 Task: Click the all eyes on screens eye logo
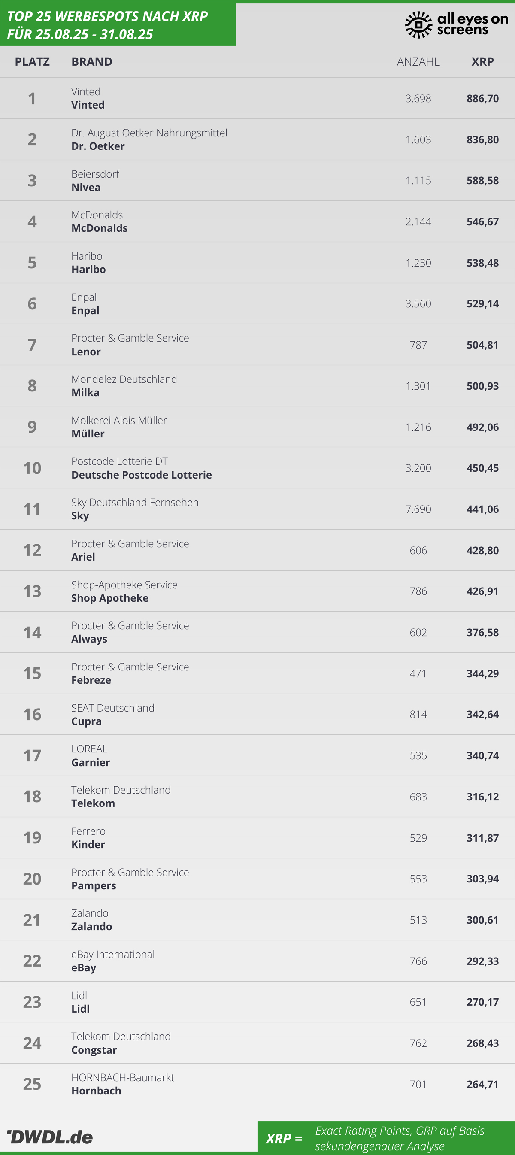pyautogui.click(x=418, y=24)
